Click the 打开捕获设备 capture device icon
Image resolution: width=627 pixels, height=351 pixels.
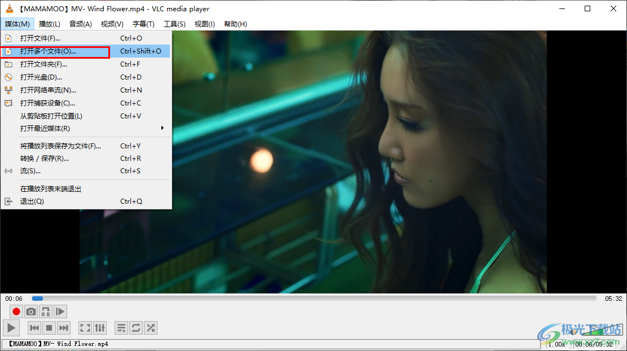pyautogui.click(x=8, y=103)
